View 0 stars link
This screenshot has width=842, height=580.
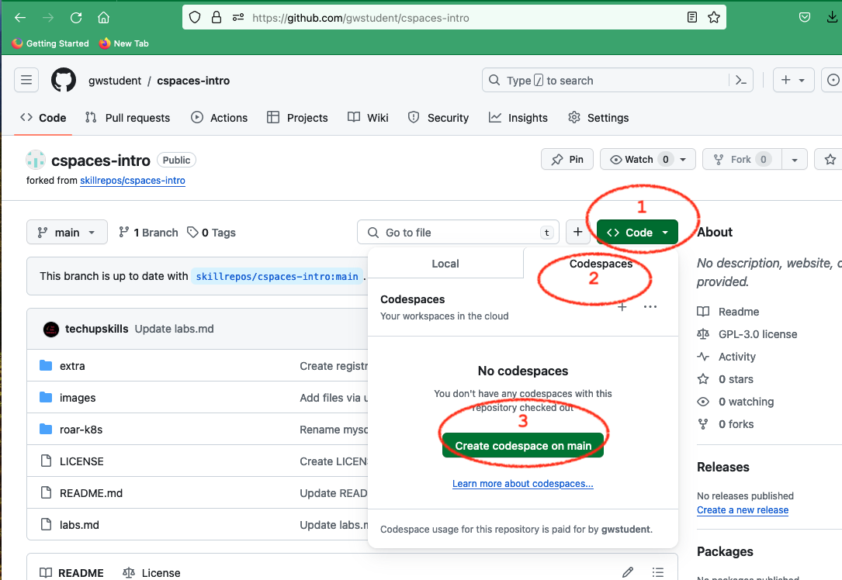[x=726, y=379]
